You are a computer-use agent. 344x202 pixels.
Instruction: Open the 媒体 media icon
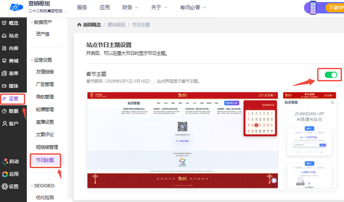pos(5,86)
